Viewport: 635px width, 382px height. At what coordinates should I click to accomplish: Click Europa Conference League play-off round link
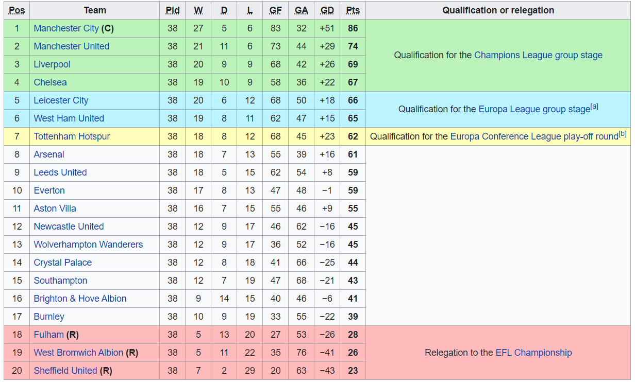pos(534,136)
